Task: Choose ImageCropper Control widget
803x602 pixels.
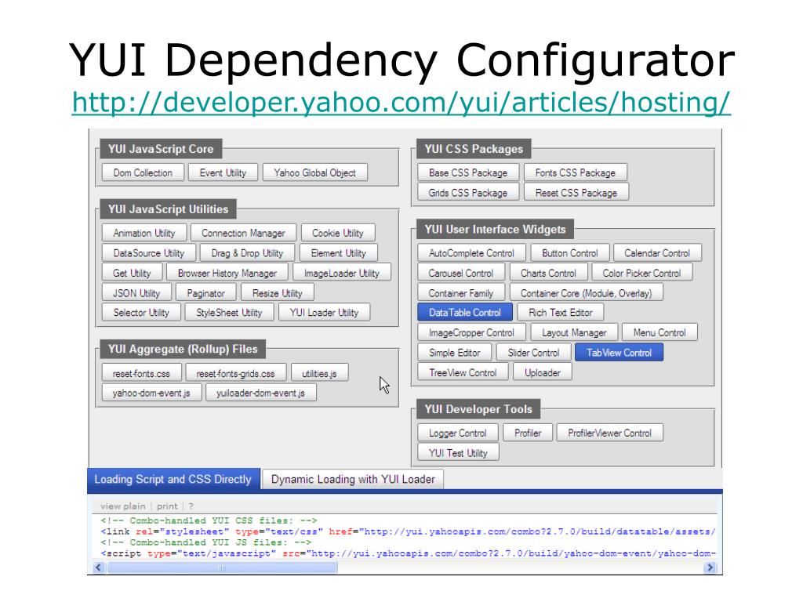Action: [x=471, y=332]
